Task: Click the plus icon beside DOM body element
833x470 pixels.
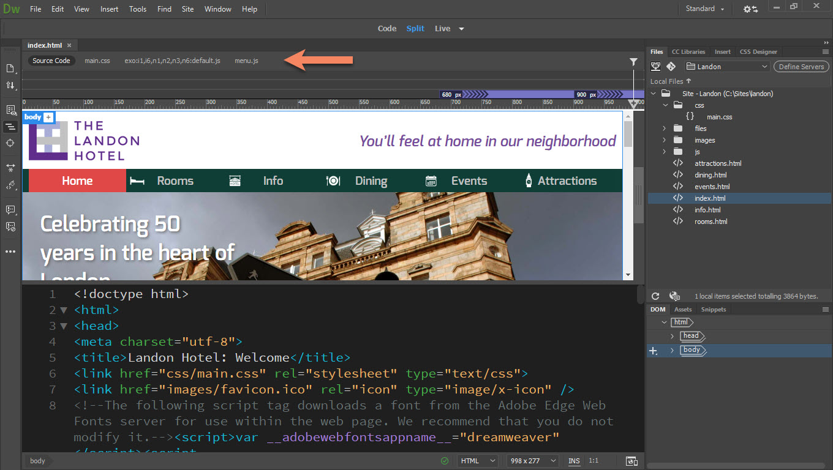Action: coord(654,351)
